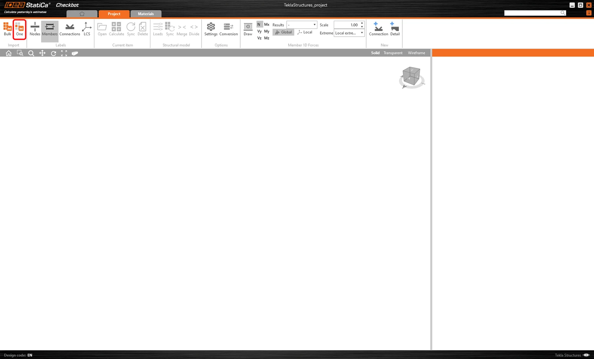Add a new Detail
This screenshot has width=594, height=359.
[x=395, y=29]
